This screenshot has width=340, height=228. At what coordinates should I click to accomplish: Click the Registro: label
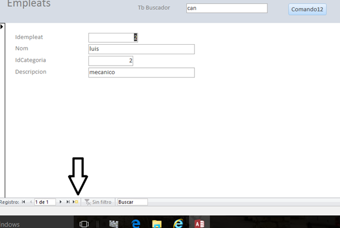[x=9, y=202]
